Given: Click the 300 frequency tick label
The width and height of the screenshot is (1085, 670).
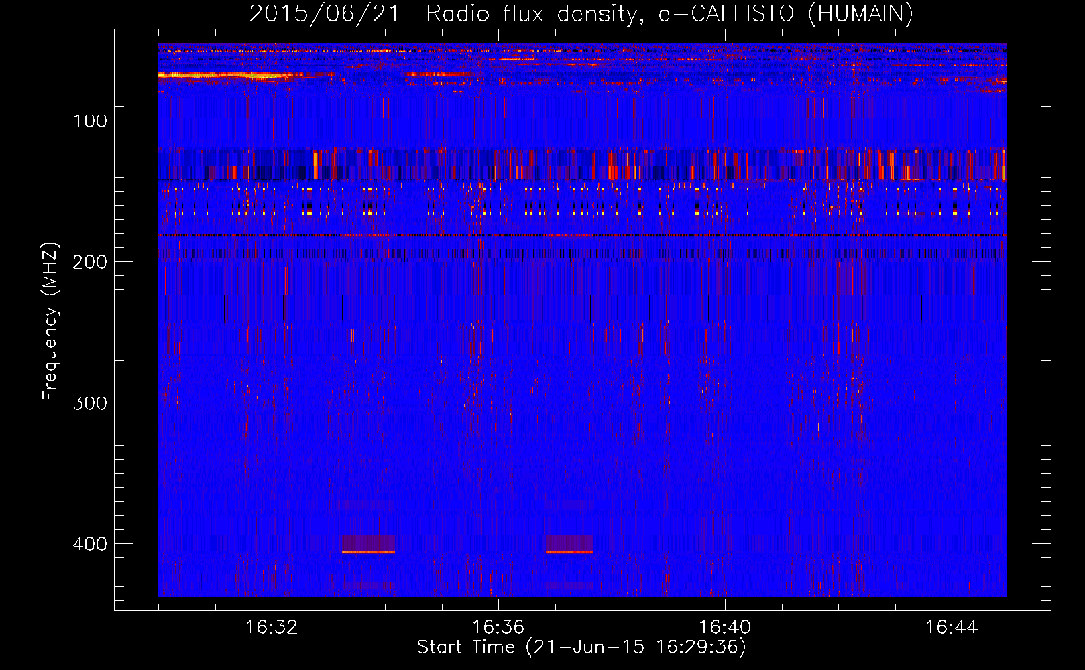Looking at the screenshot, I should [x=91, y=403].
